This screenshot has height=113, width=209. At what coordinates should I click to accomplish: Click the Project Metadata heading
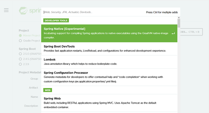coord(30,72)
